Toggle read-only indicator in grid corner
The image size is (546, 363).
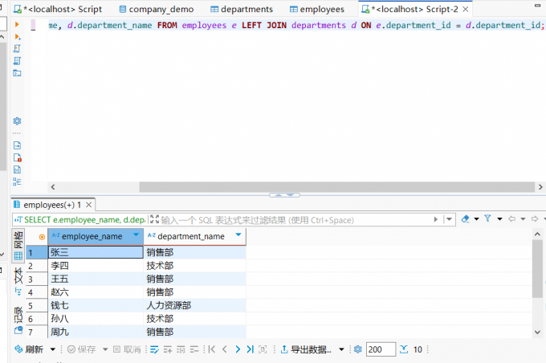pos(42,237)
